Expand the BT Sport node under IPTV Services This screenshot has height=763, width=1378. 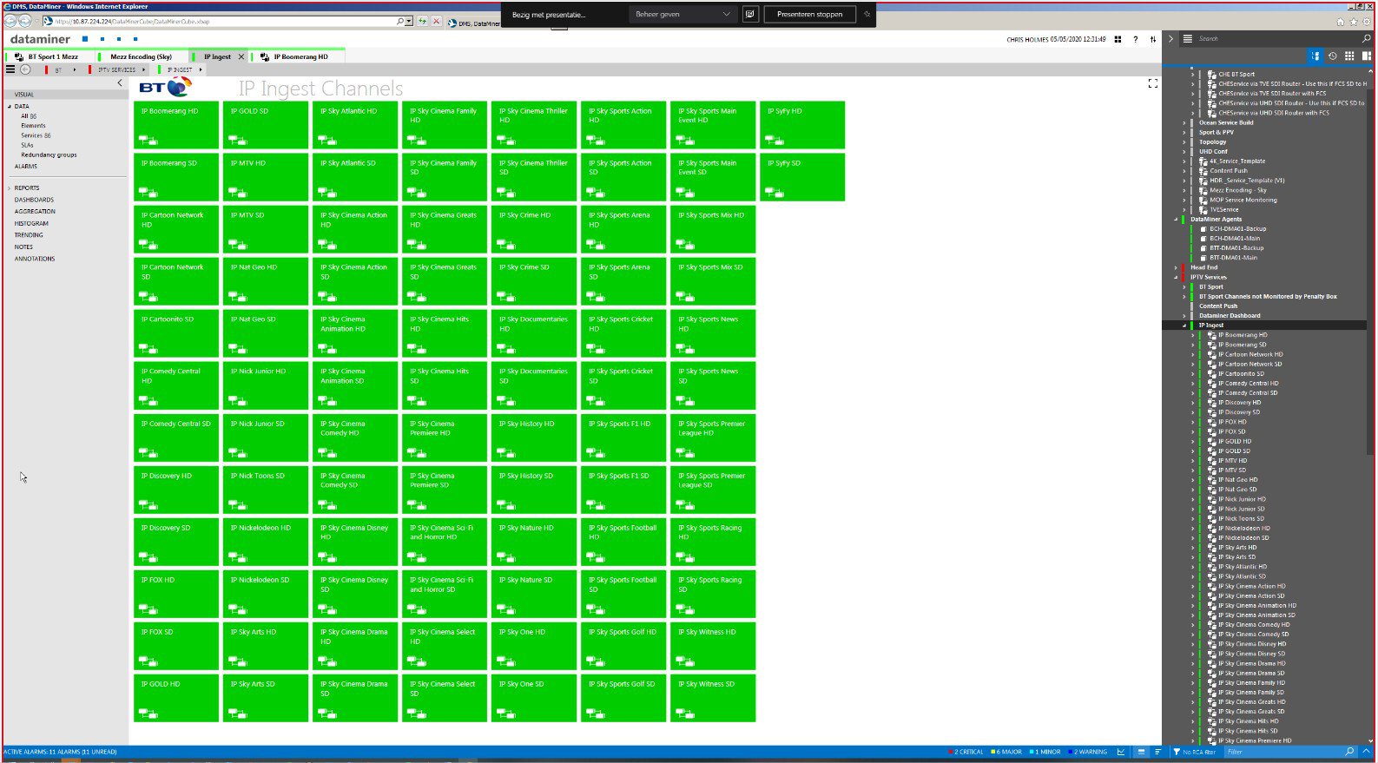pyautogui.click(x=1184, y=286)
